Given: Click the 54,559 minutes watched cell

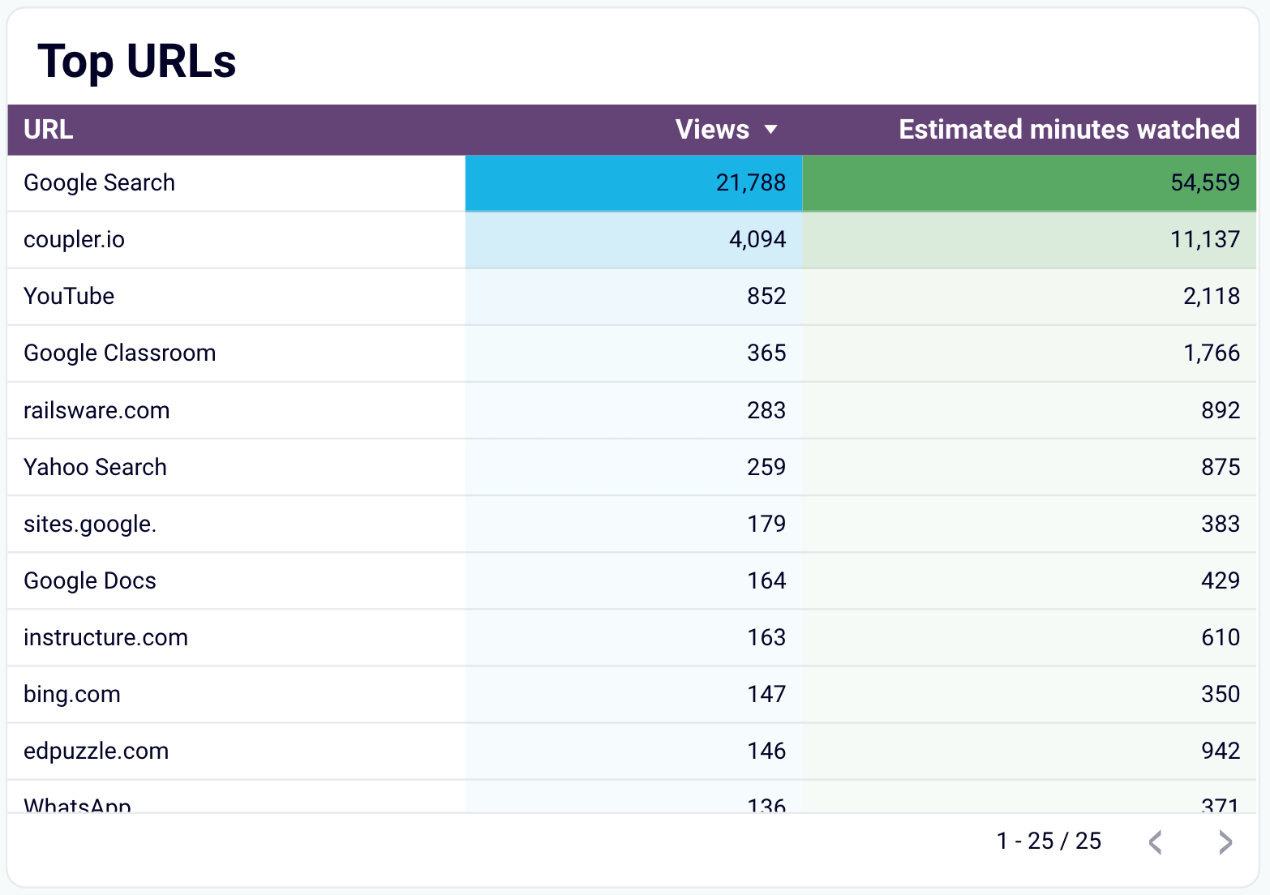Looking at the screenshot, I should pos(1029,183).
